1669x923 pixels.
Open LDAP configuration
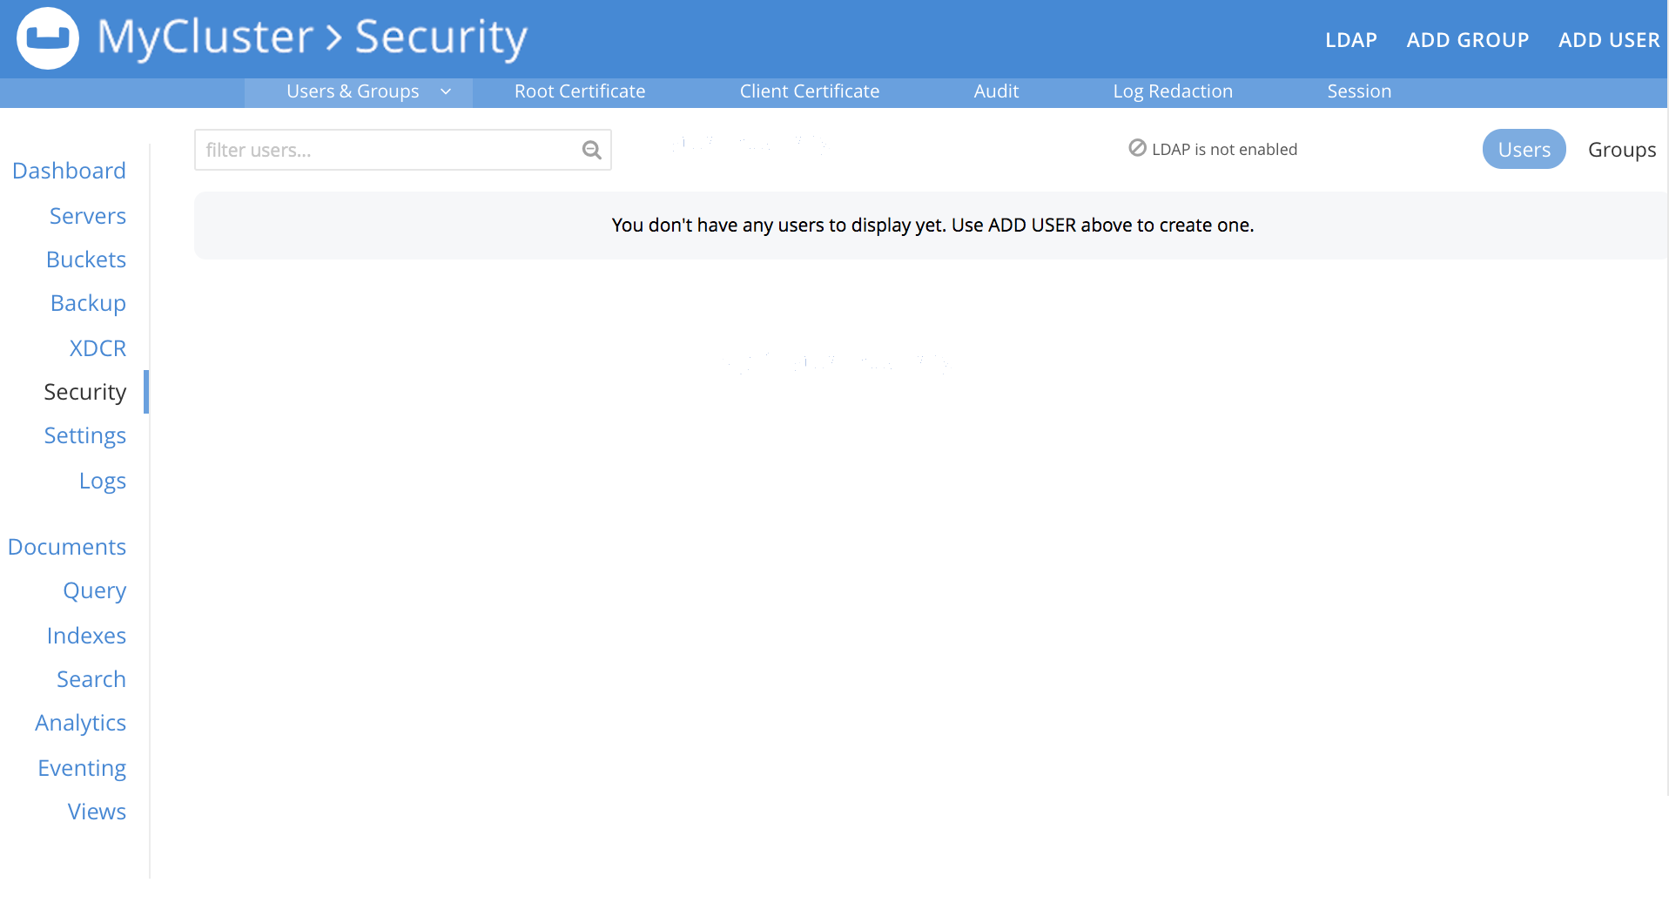point(1351,39)
